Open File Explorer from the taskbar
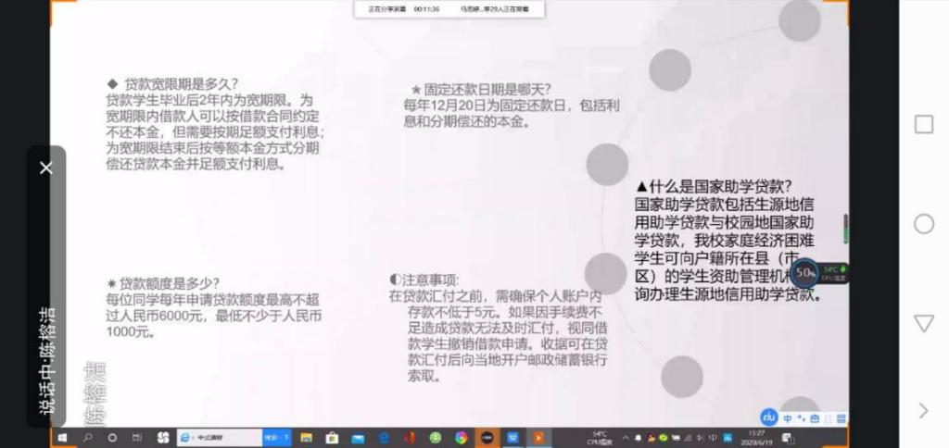949x448 pixels. click(306, 437)
